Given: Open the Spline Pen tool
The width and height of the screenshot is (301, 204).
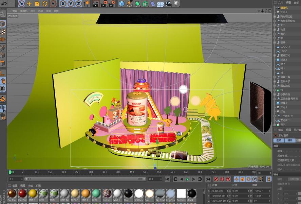Looking at the screenshot, I should point(129,4).
